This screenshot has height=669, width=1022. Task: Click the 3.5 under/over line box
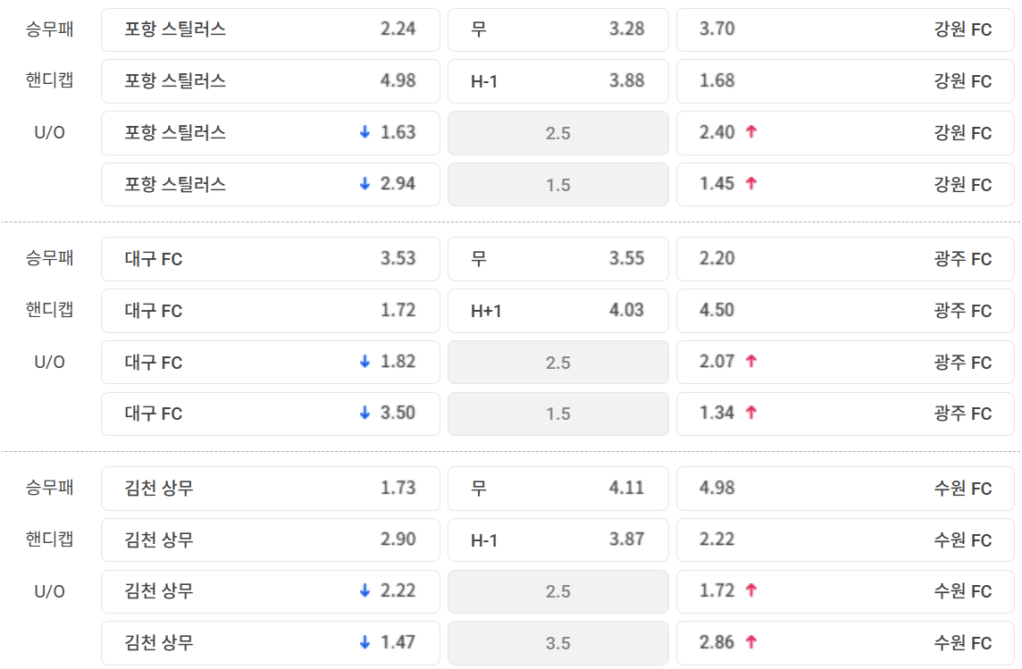pyautogui.click(x=557, y=643)
